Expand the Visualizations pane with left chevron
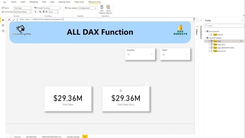 (201, 20)
